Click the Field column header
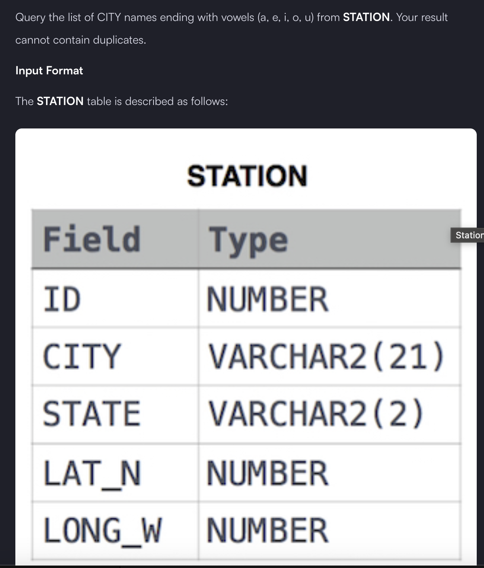 point(115,239)
